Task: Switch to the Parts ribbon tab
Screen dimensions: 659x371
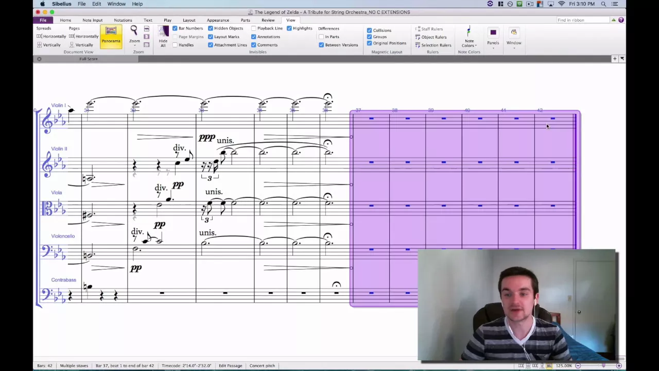Action: click(x=246, y=20)
